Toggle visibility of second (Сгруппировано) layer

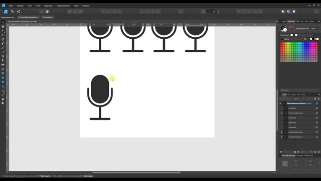coord(317,132)
